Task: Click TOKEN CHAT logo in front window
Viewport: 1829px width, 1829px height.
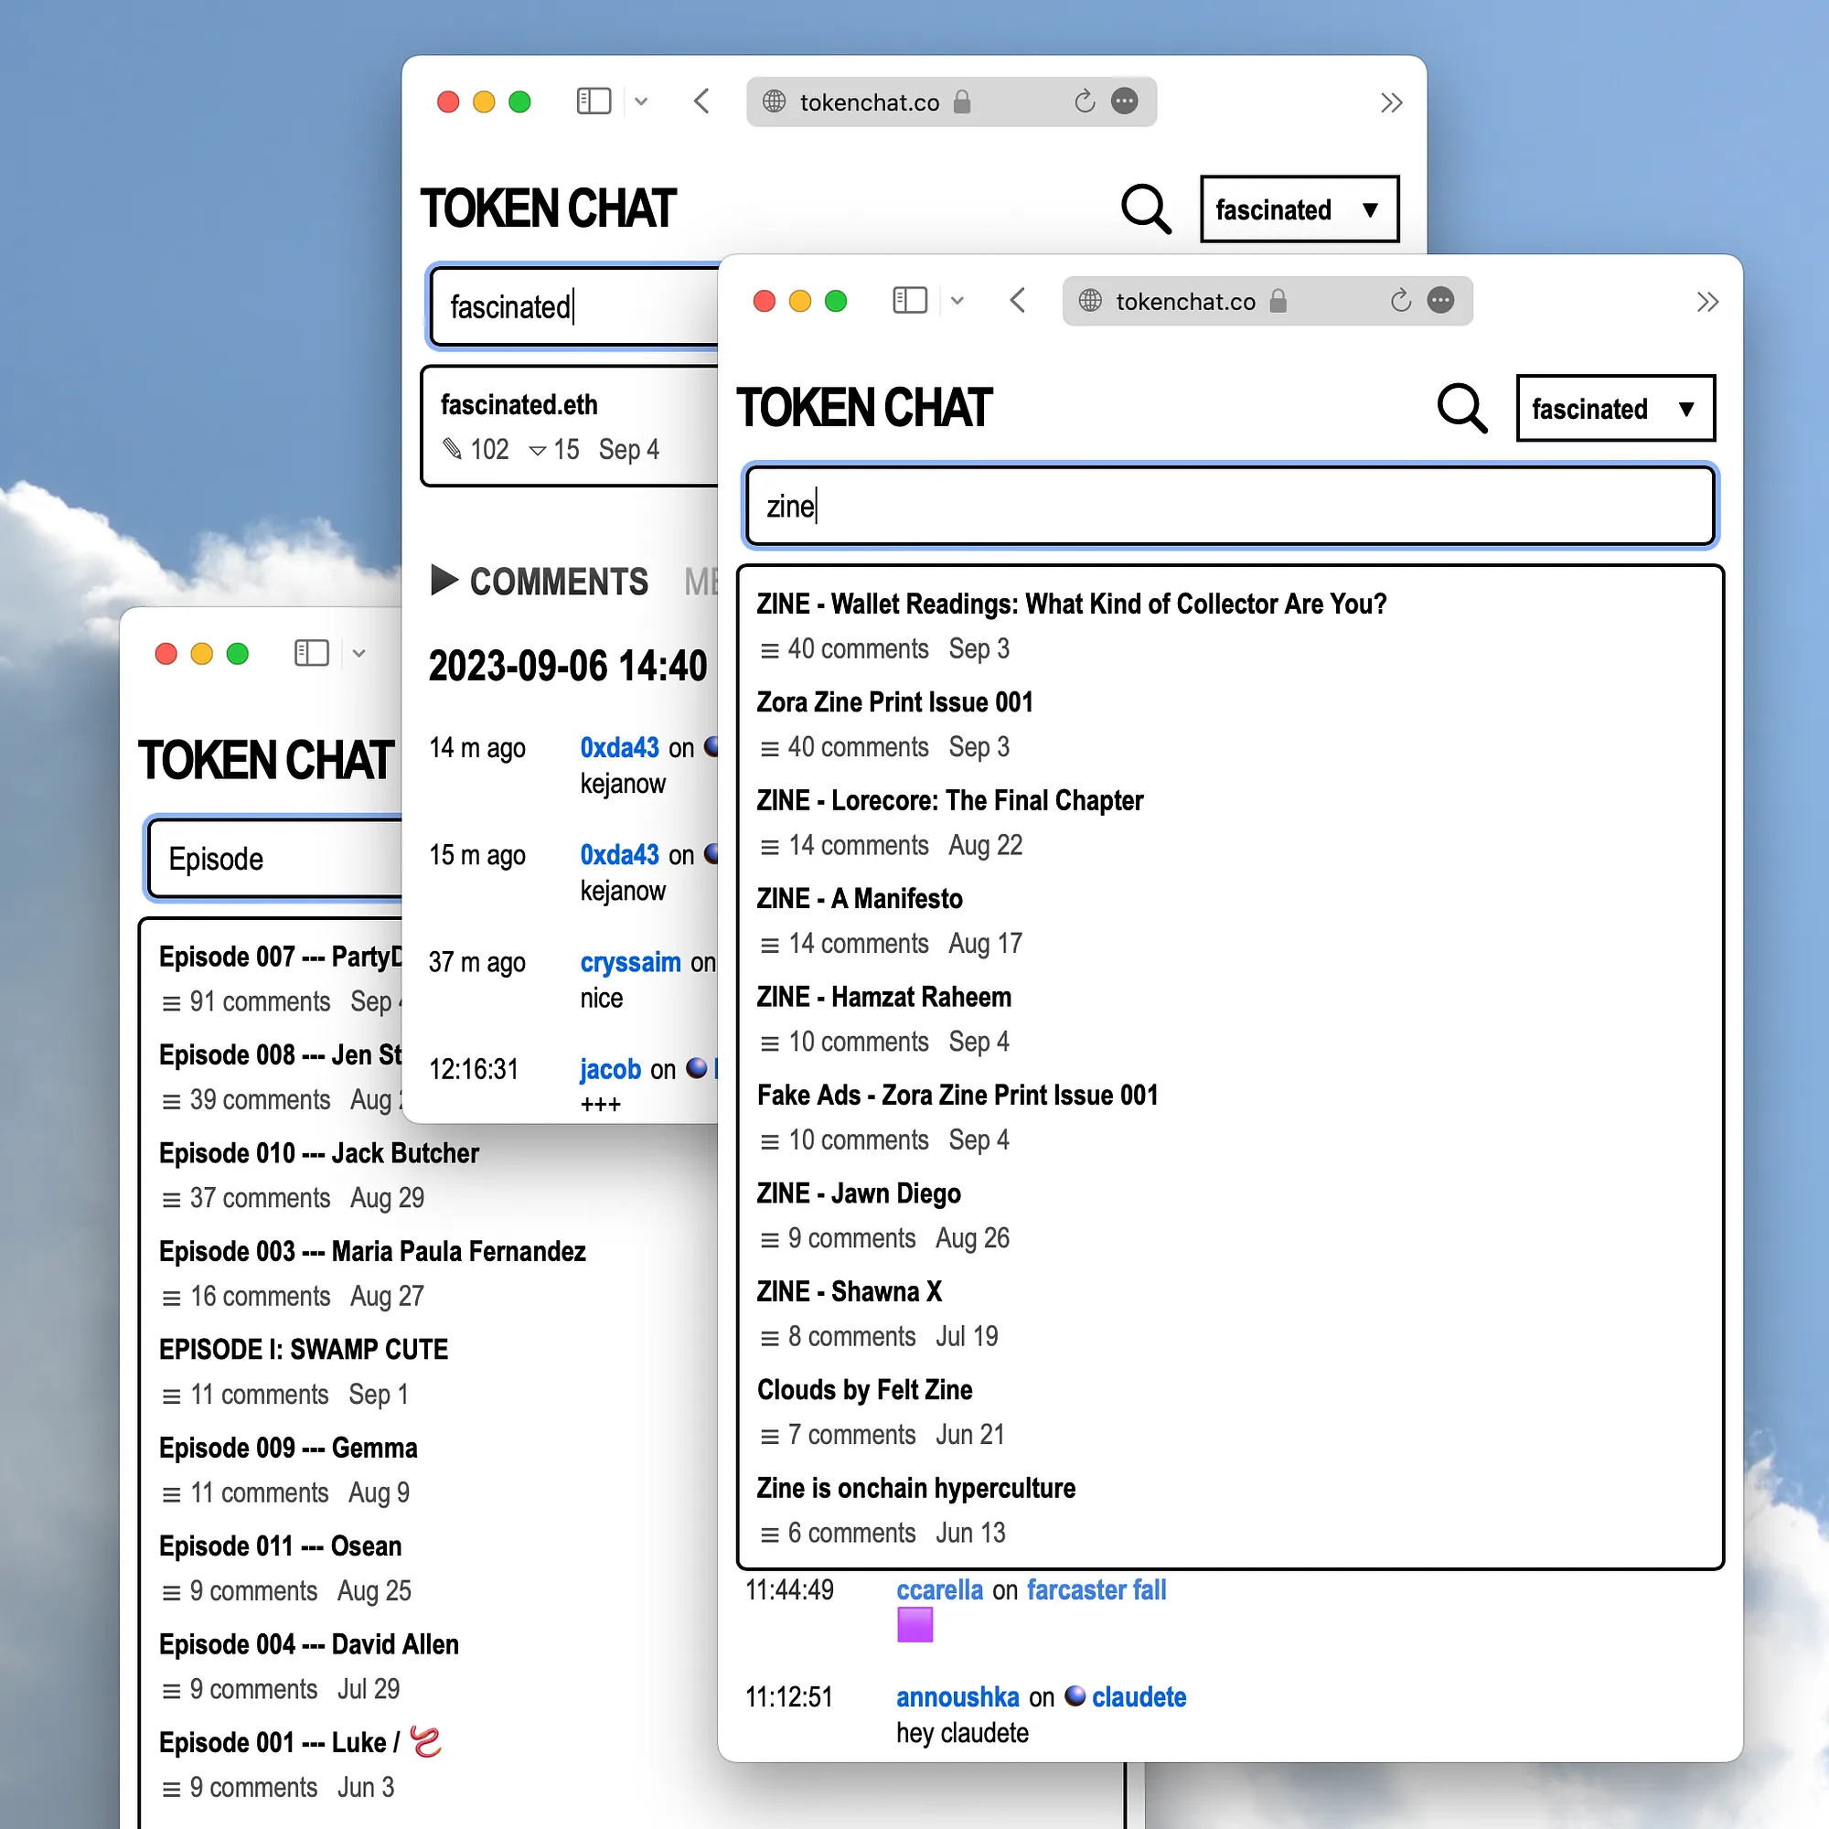Action: point(863,408)
